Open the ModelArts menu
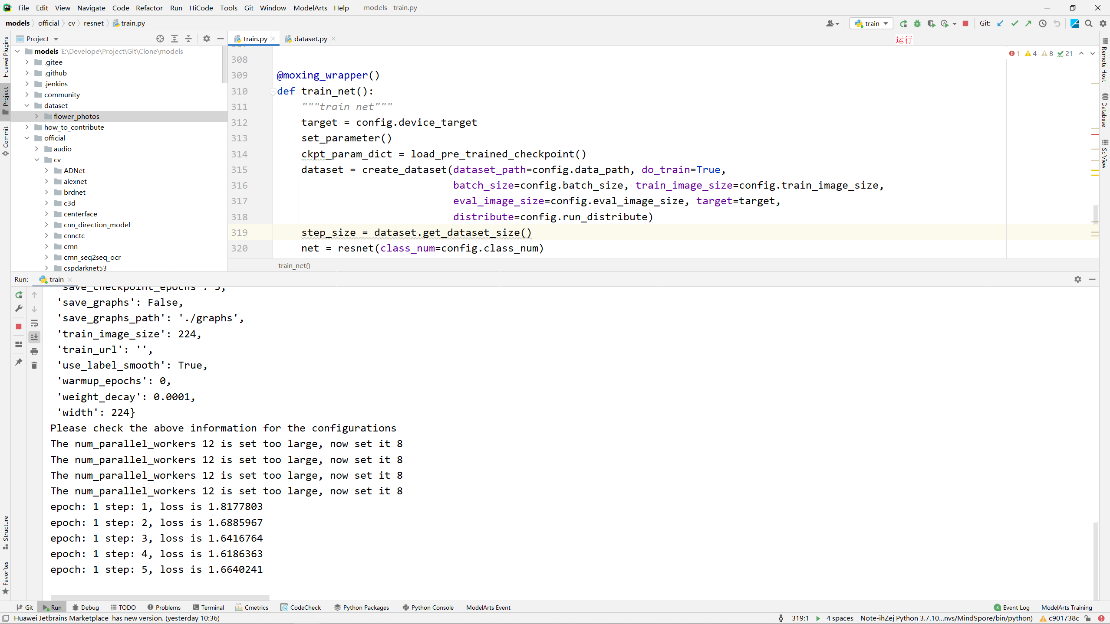1110x624 pixels. (x=310, y=8)
